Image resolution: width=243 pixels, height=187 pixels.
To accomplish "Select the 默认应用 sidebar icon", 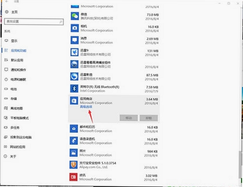I will (x=6, y=60).
